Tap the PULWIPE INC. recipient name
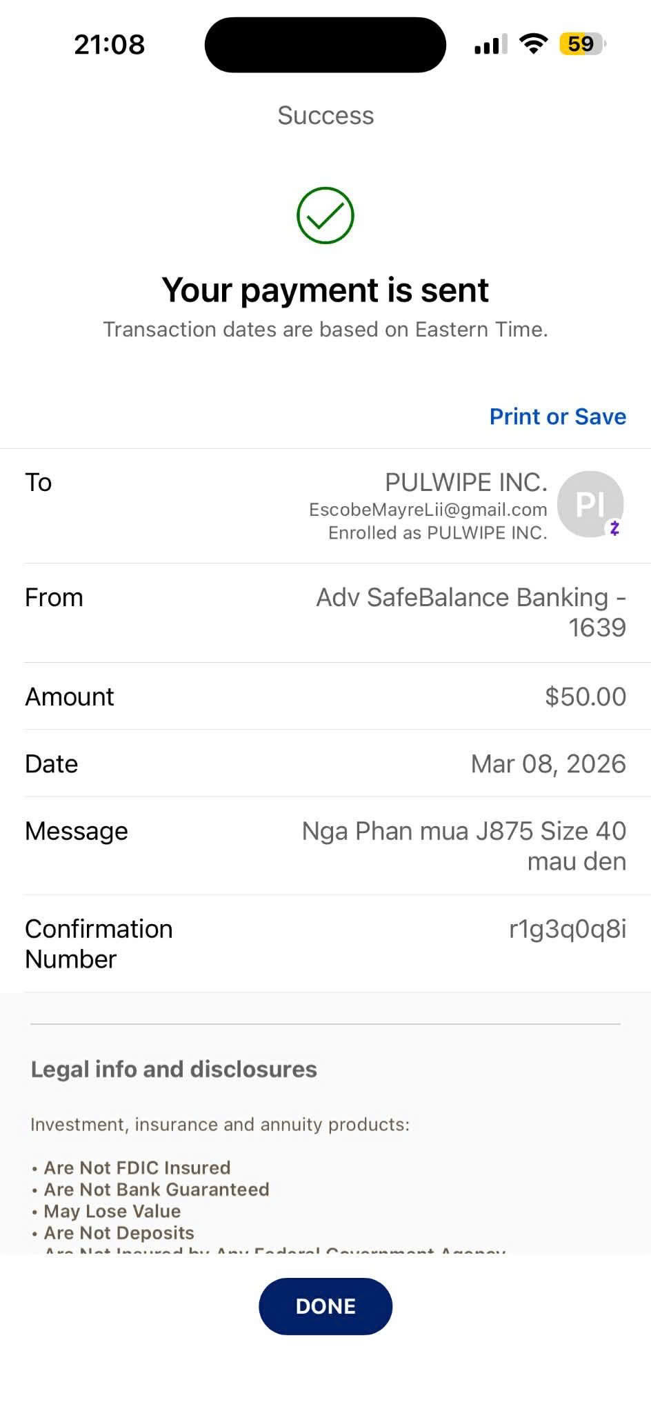This screenshot has width=651, height=1411. coord(465,483)
